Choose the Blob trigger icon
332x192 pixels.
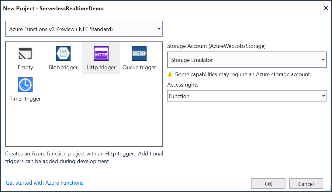[63, 53]
